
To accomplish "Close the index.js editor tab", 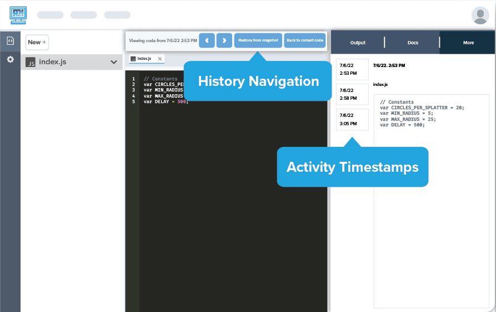I will (x=160, y=59).
